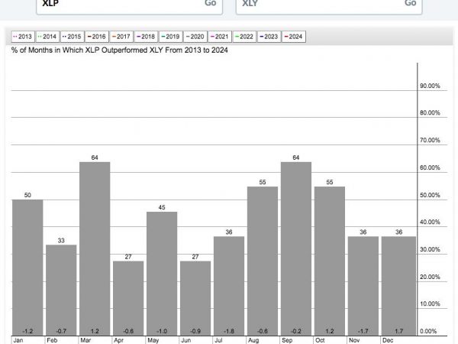458x344 pixels.
Task: Click Go next to the XLY symbol field
Action: point(410,3)
